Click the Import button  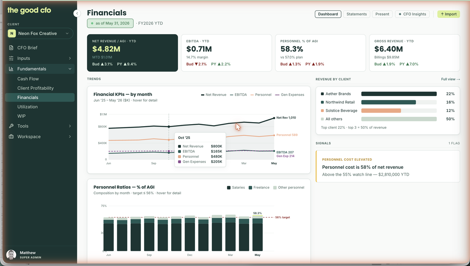[449, 14]
